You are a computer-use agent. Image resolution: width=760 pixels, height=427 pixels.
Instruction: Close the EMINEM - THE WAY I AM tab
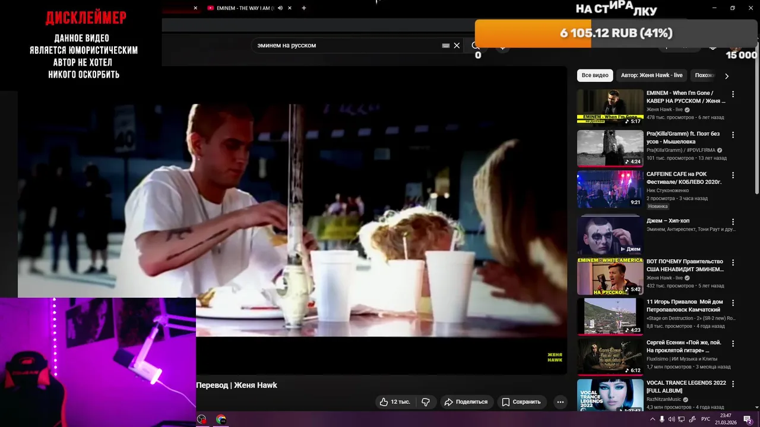[290, 8]
